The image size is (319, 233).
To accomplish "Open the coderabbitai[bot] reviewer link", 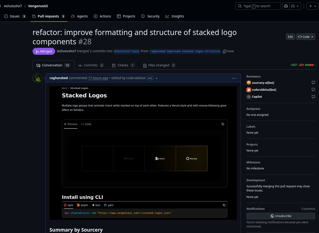I will point(264,90).
